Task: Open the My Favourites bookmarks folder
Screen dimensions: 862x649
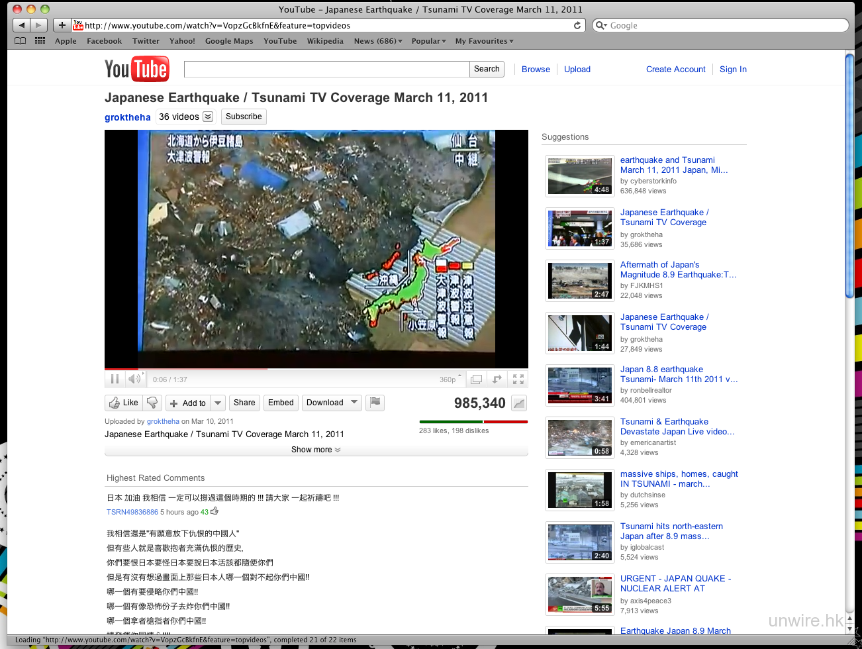Action: pyautogui.click(x=484, y=41)
